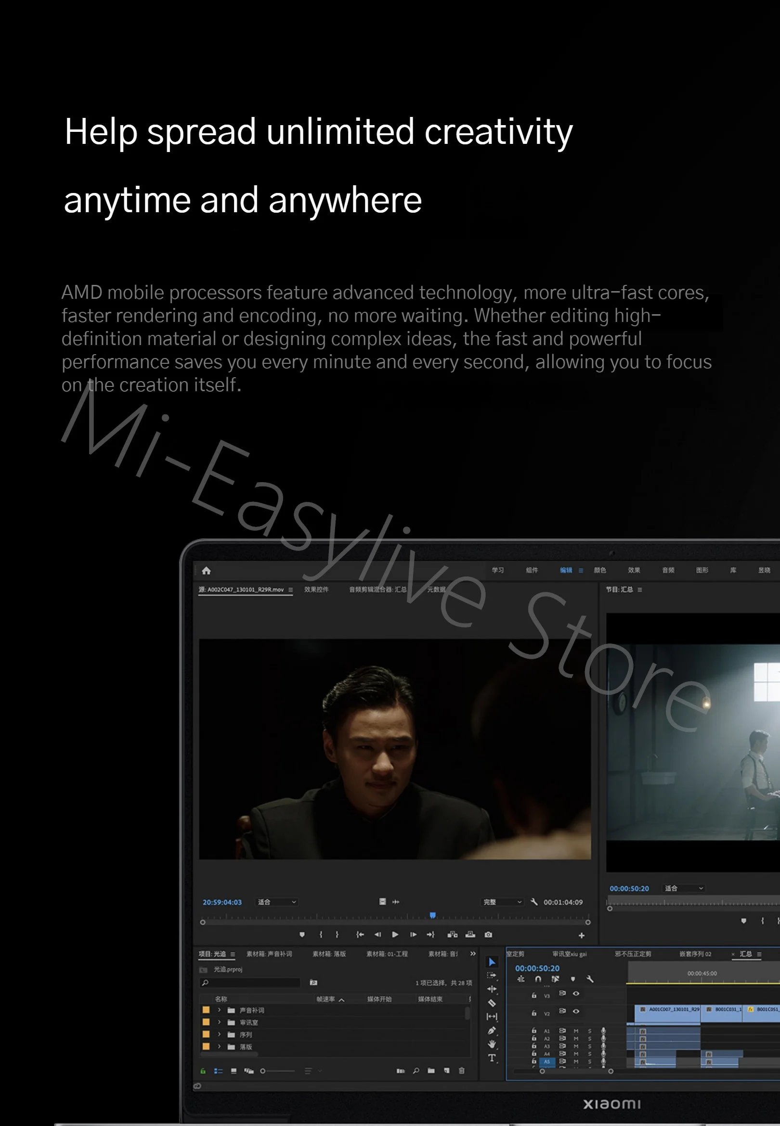The height and width of the screenshot is (1126, 780).
Task: Click the Overwrite button in Source monitor
Action: click(470, 934)
